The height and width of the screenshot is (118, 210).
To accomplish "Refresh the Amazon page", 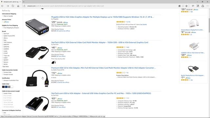I will click(x=13, y=6).
